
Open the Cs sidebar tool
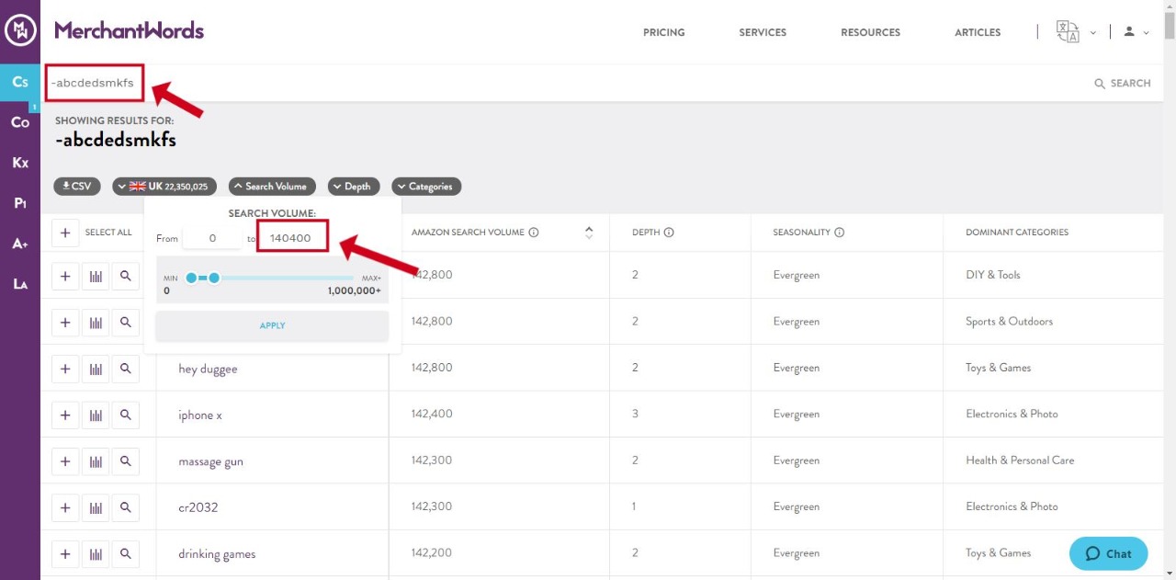20,83
